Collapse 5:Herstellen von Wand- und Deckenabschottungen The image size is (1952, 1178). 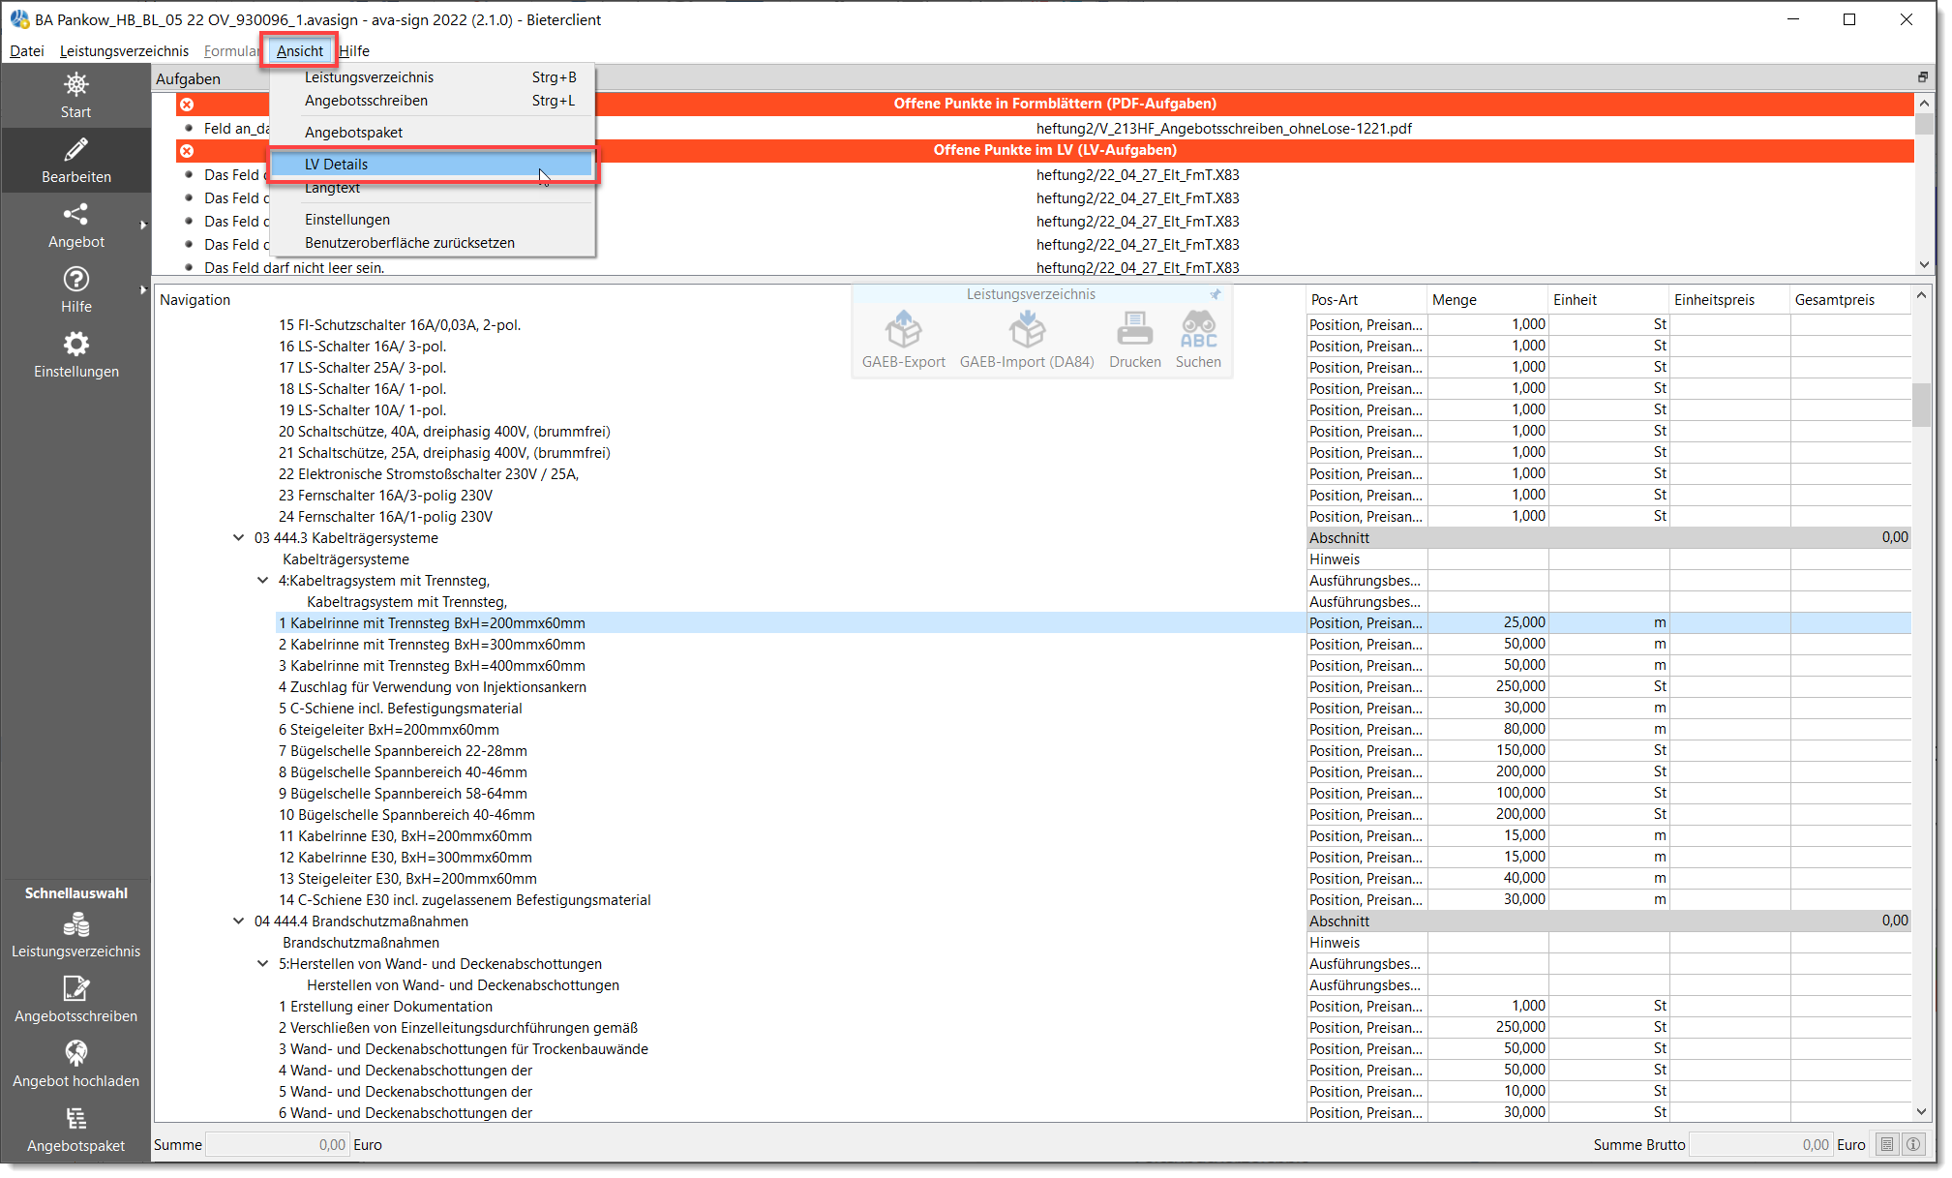point(262,964)
